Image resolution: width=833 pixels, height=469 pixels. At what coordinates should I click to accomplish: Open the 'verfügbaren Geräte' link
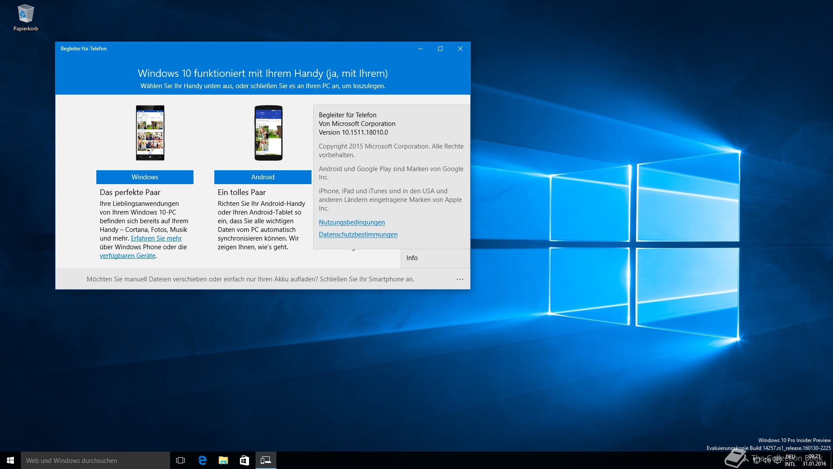click(128, 256)
